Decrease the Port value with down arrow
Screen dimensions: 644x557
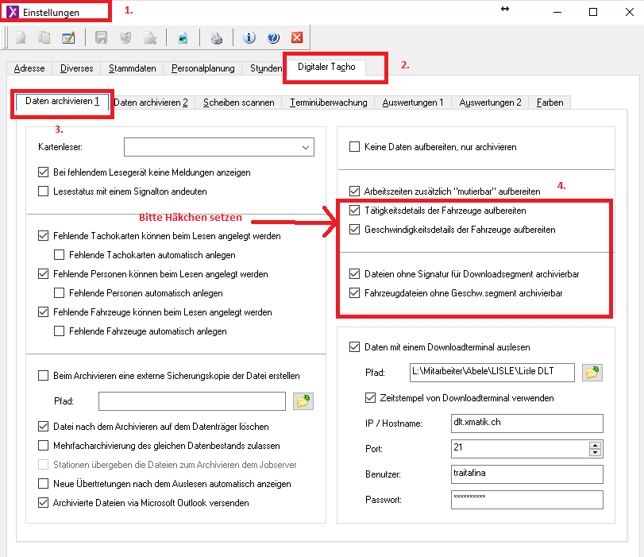pos(595,453)
